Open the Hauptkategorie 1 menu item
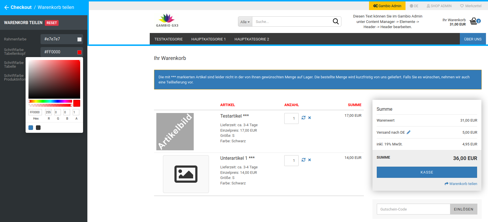 click(208, 39)
